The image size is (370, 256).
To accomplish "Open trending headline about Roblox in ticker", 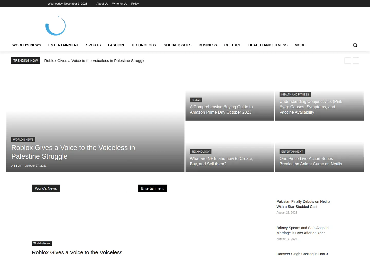I will coord(95,61).
